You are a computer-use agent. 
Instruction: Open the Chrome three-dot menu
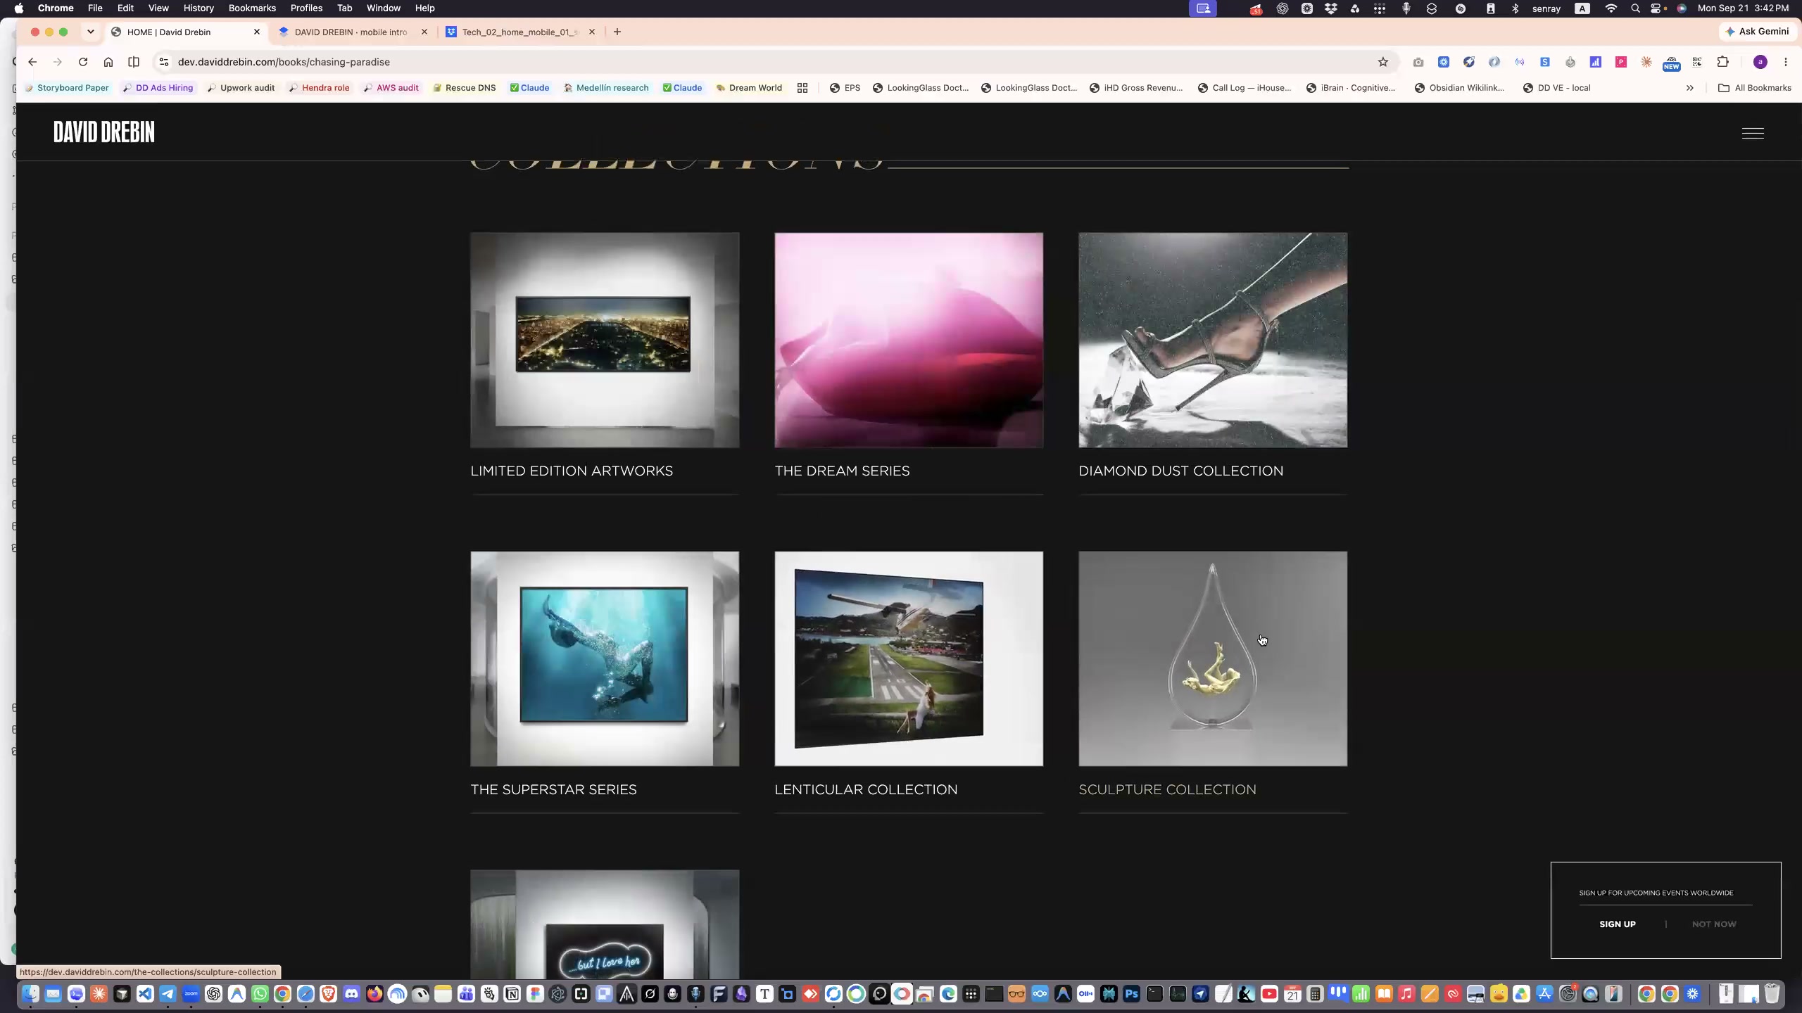coord(1786,62)
